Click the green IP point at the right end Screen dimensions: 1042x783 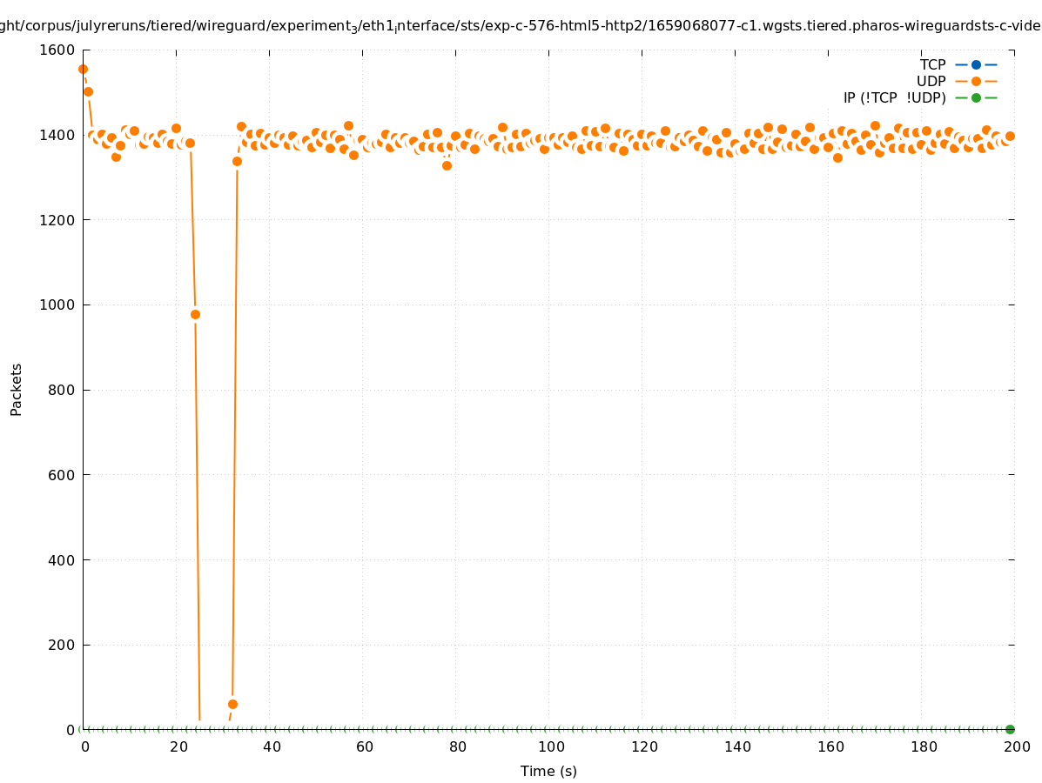tap(1010, 729)
